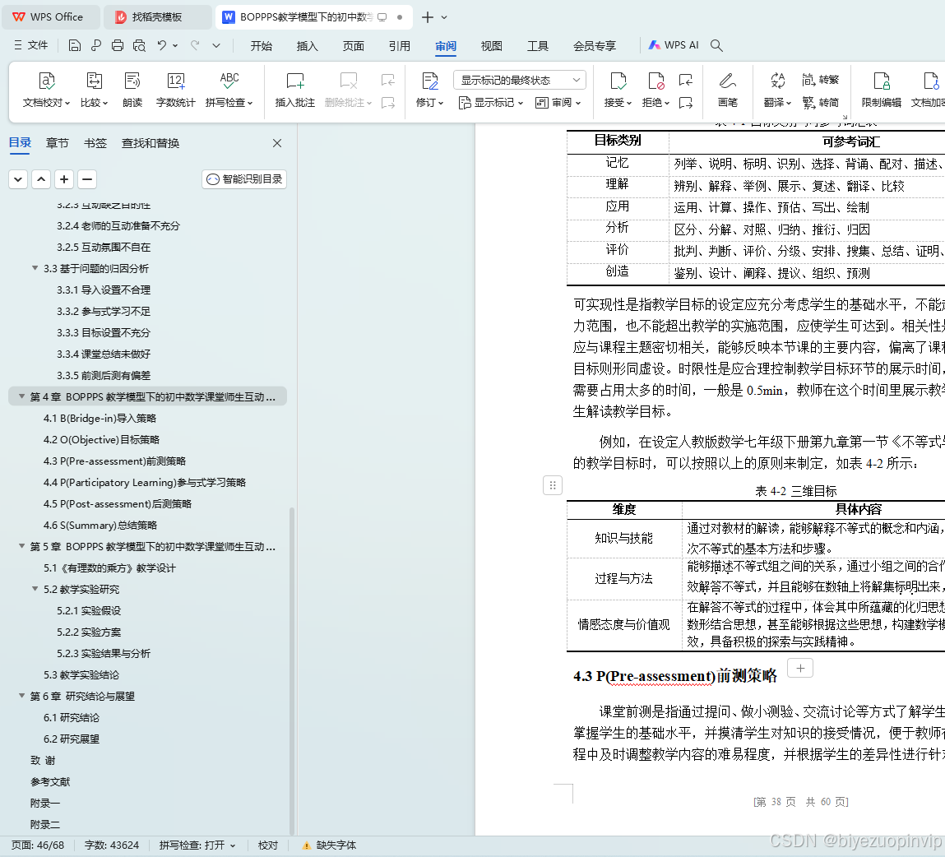Open the 会员专享 ribbon tab

pos(595,46)
